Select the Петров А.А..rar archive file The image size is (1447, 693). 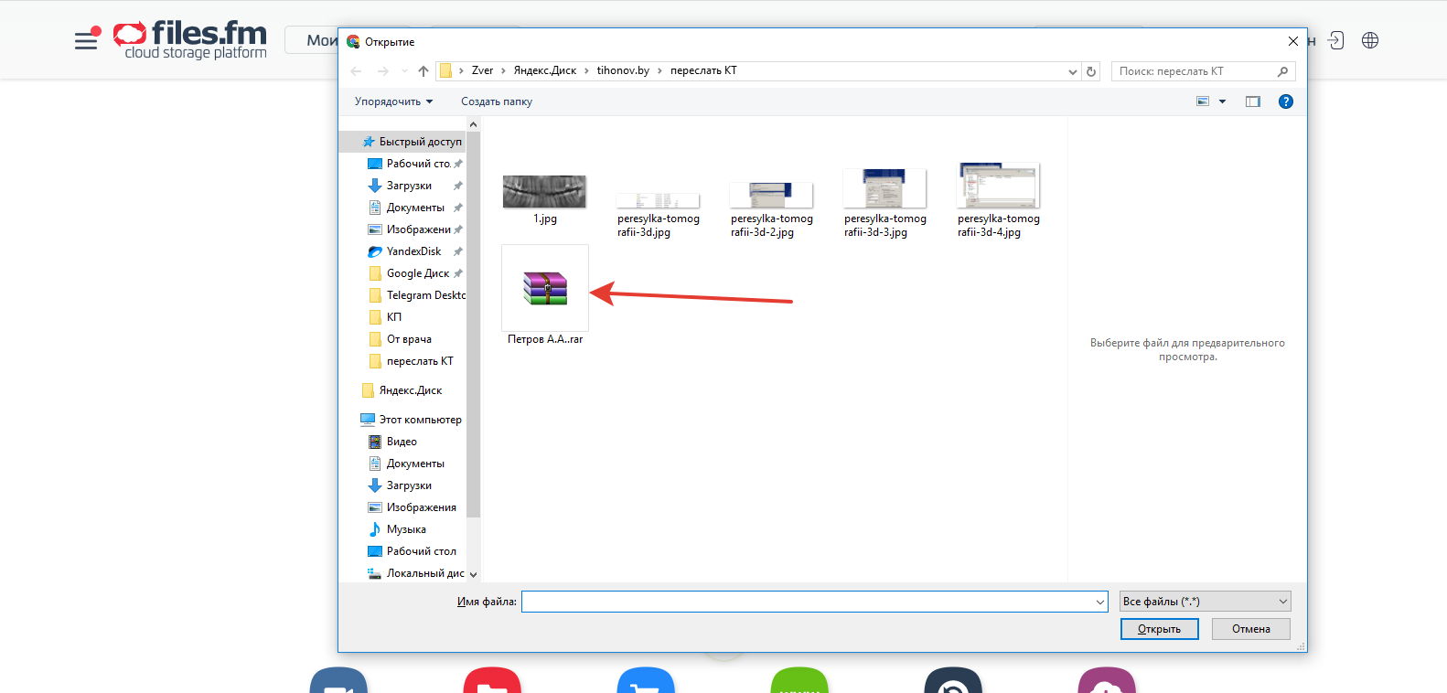pyautogui.click(x=545, y=289)
